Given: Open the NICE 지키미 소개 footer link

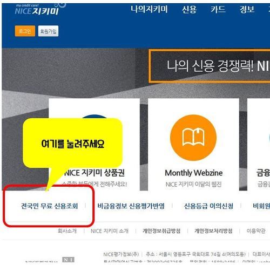Looking at the screenshot, I should [110, 231].
